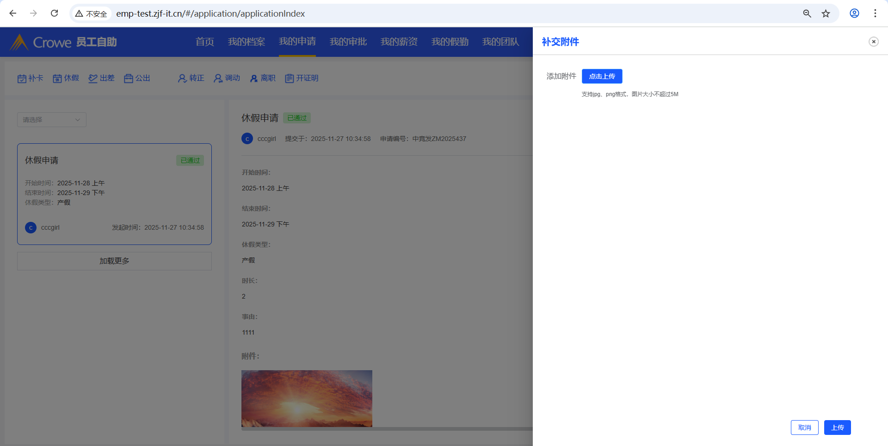This screenshot has height=446, width=888.
Task: Open the 转正 person icon
Action: [182, 79]
